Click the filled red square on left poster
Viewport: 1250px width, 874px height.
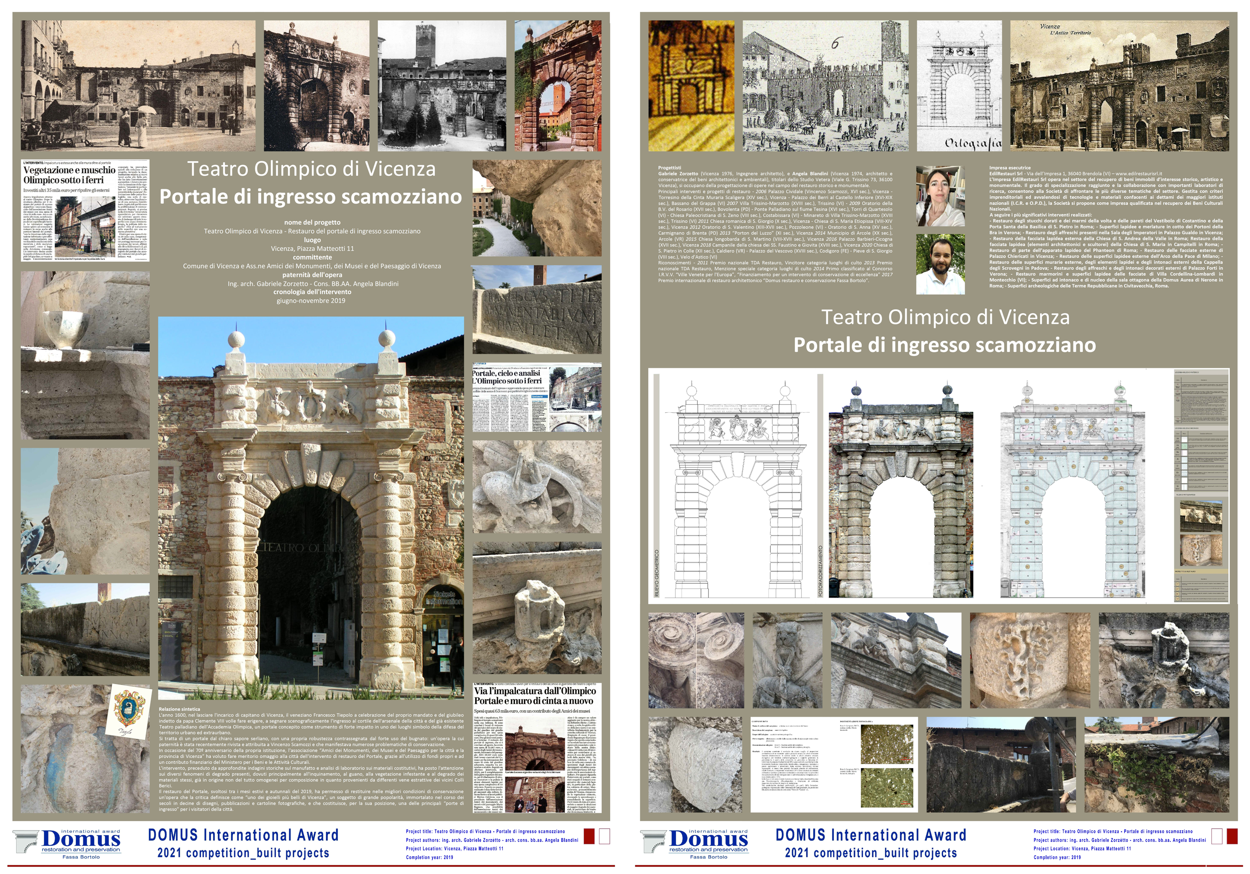point(589,836)
